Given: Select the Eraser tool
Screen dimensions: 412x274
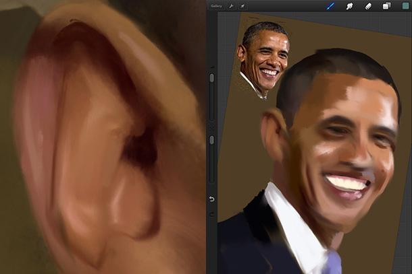Looking at the screenshot, I should click(368, 6).
